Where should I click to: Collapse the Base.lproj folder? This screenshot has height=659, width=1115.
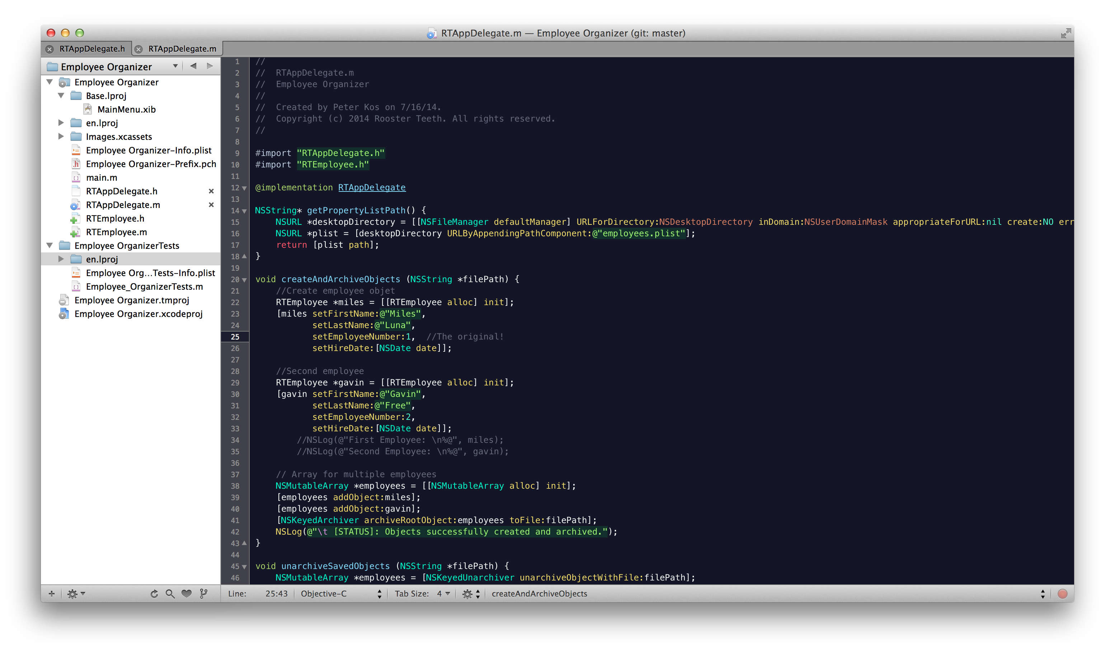pos(61,95)
